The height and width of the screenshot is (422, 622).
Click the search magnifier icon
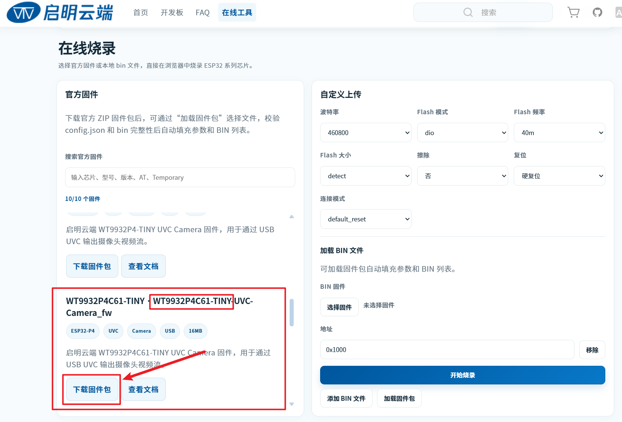pos(468,12)
